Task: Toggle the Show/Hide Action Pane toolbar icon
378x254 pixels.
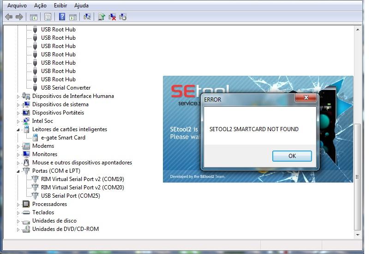Action: tap(73, 17)
